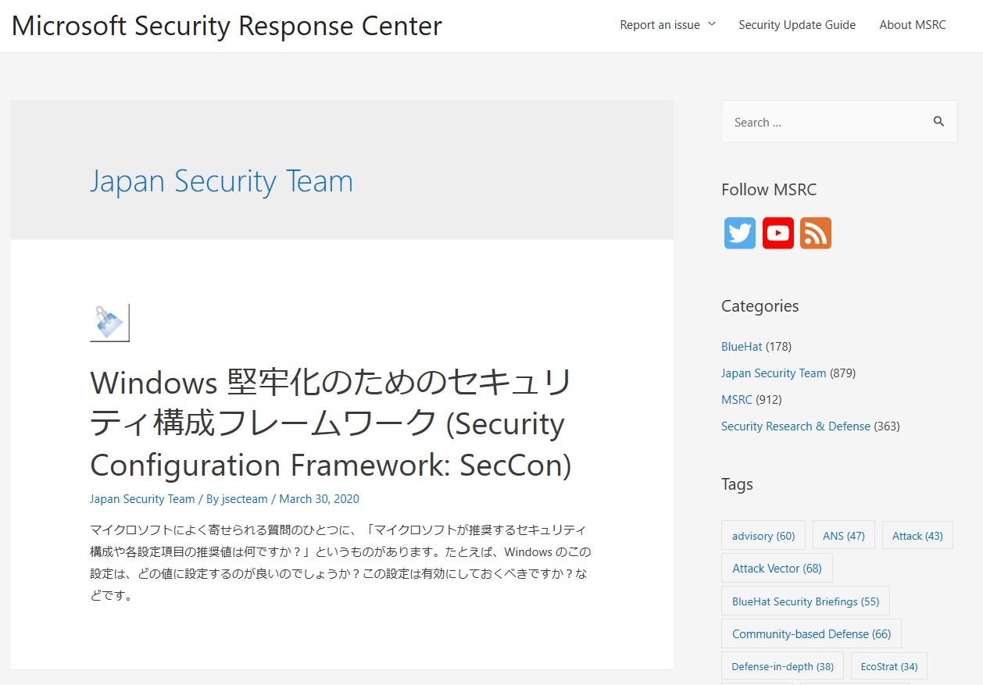Open the Windows SecCon article title

(x=331, y=424)
